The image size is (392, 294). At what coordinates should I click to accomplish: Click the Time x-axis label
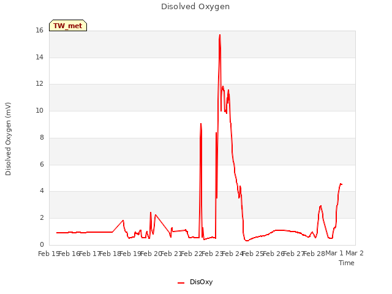(x=347, y=263)
